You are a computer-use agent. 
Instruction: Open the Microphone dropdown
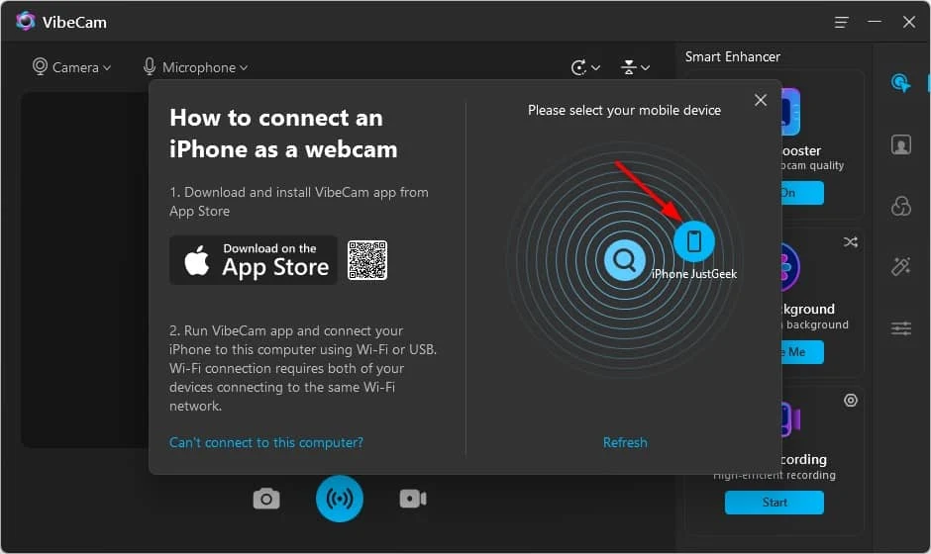(x=195, y=67)
